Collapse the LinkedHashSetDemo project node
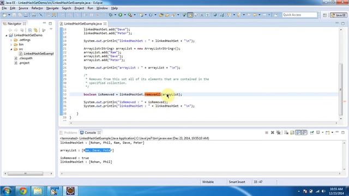The width and height of the screenshot is (349, 196). pos(7,35)
